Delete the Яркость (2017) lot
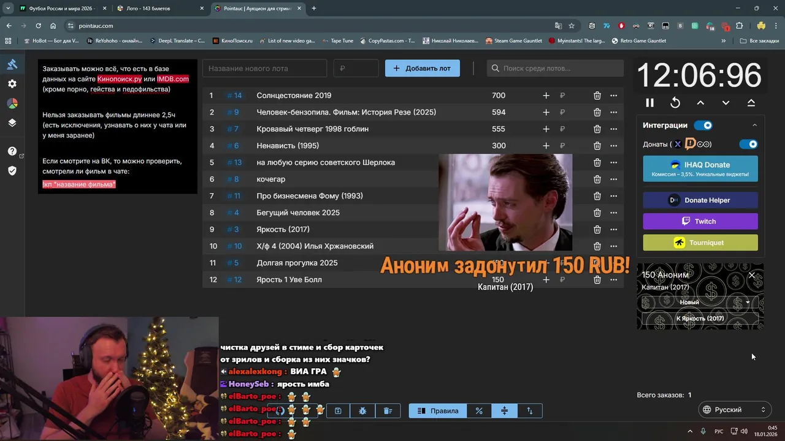785x441 pixels. [x=597, y=229]
